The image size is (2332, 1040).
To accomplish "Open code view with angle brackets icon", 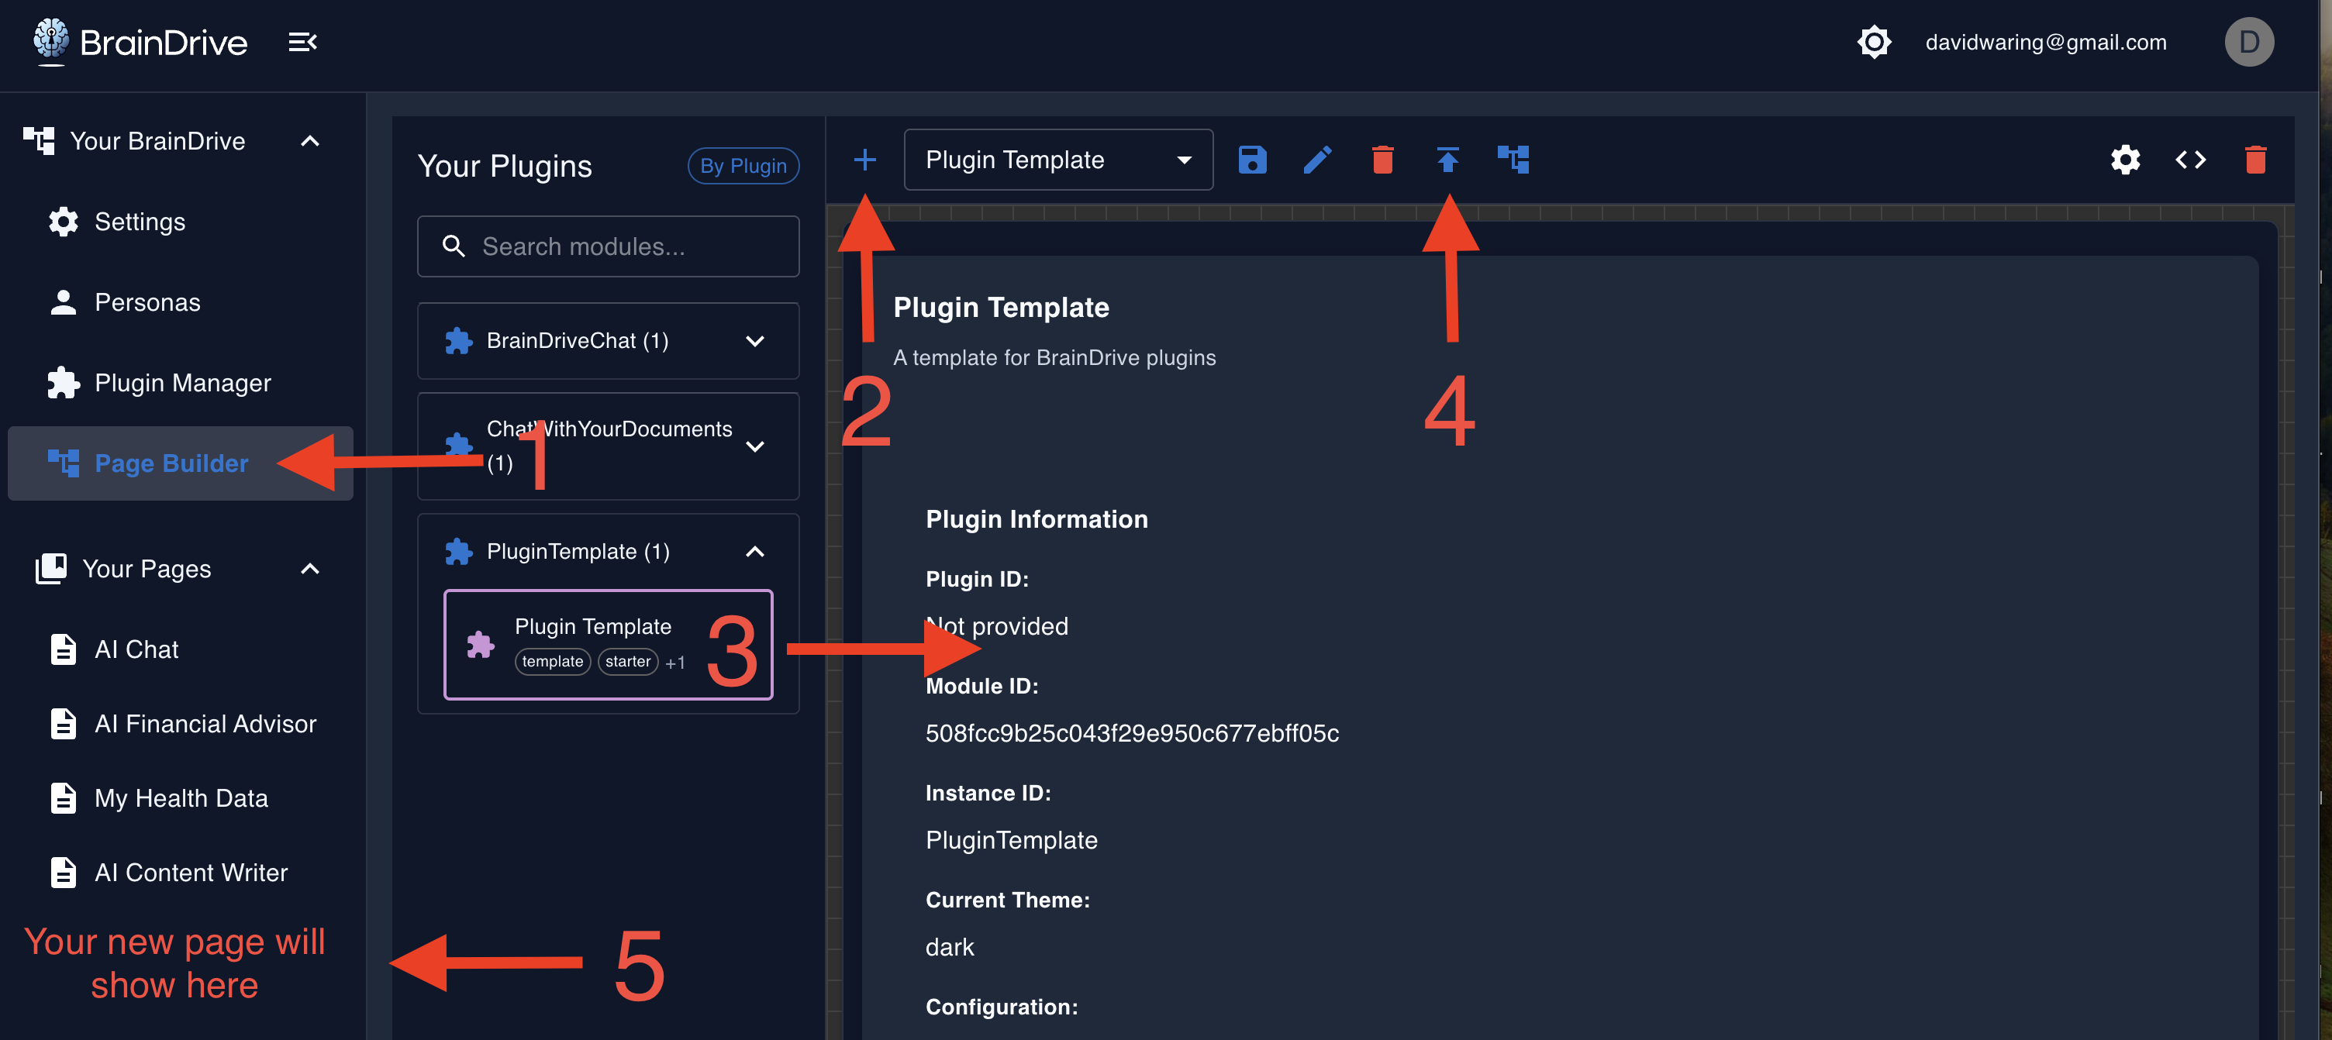I will [2190, 160].
